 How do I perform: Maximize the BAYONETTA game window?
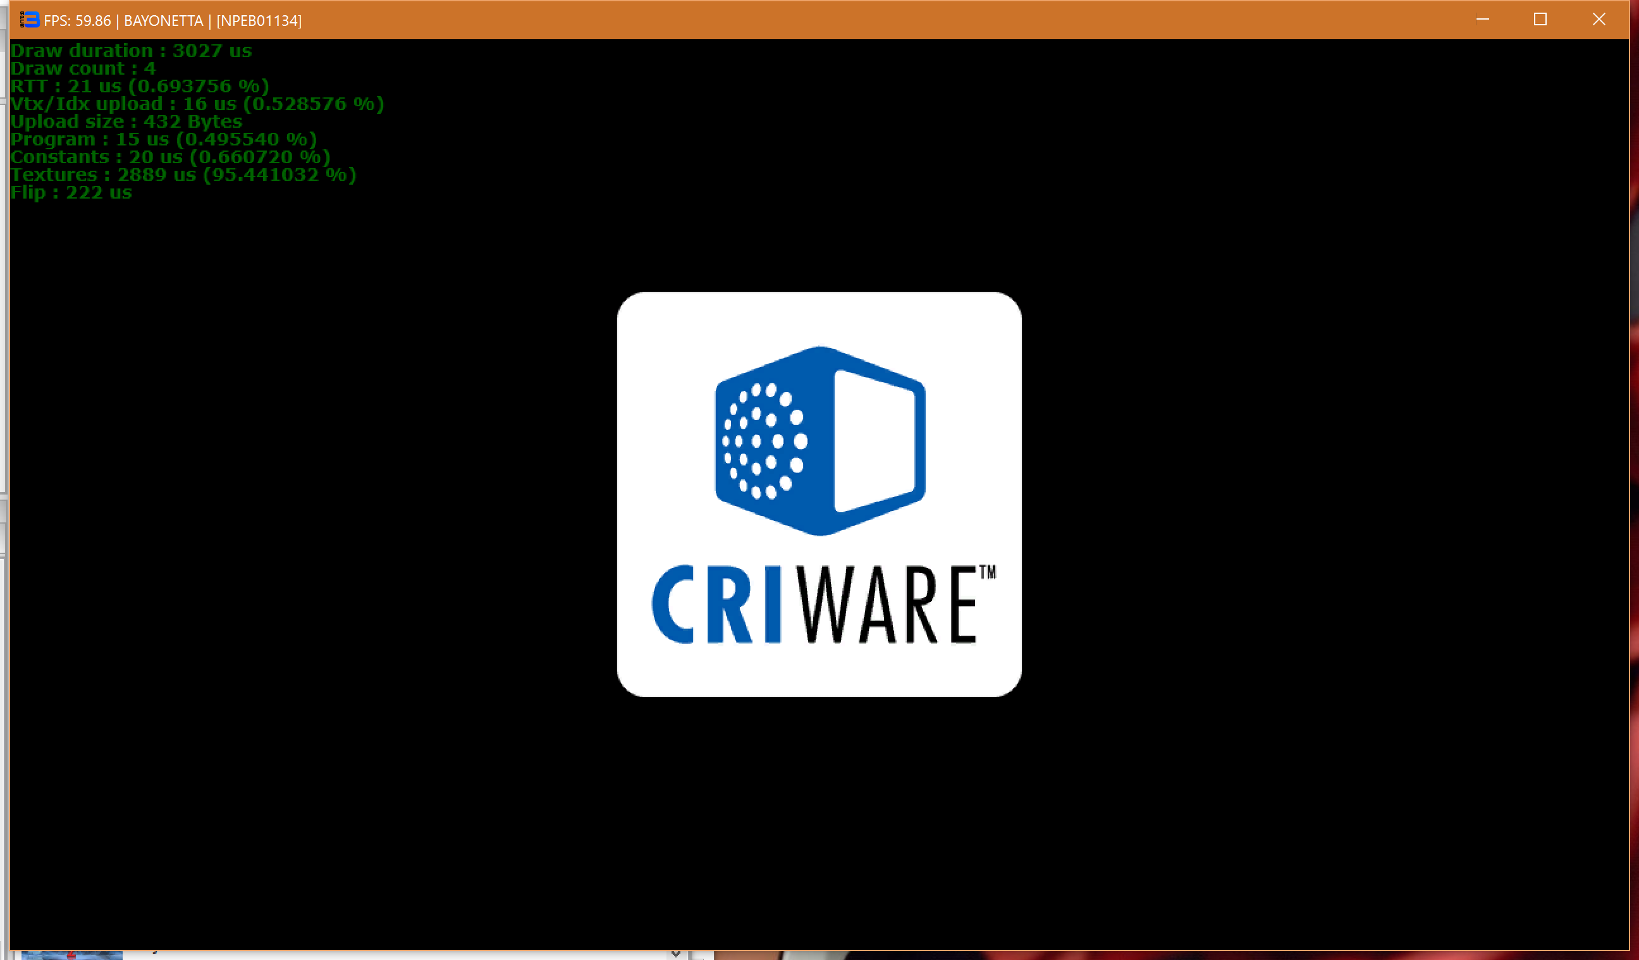click(1540, 20)
